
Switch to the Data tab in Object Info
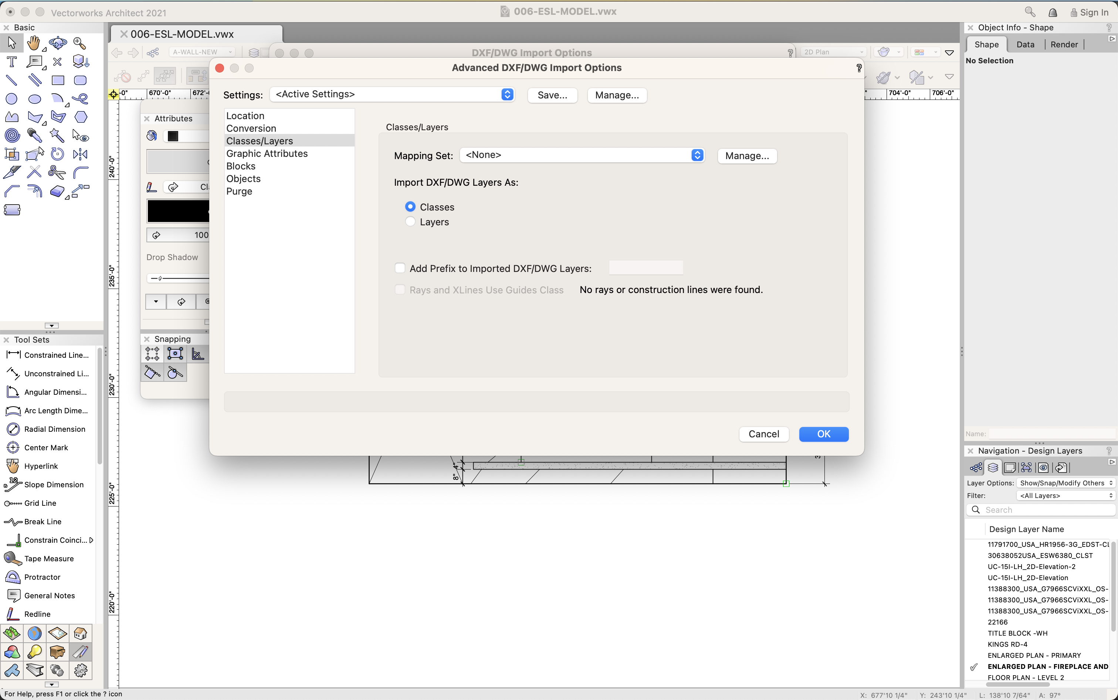[x=1025, y=44]
